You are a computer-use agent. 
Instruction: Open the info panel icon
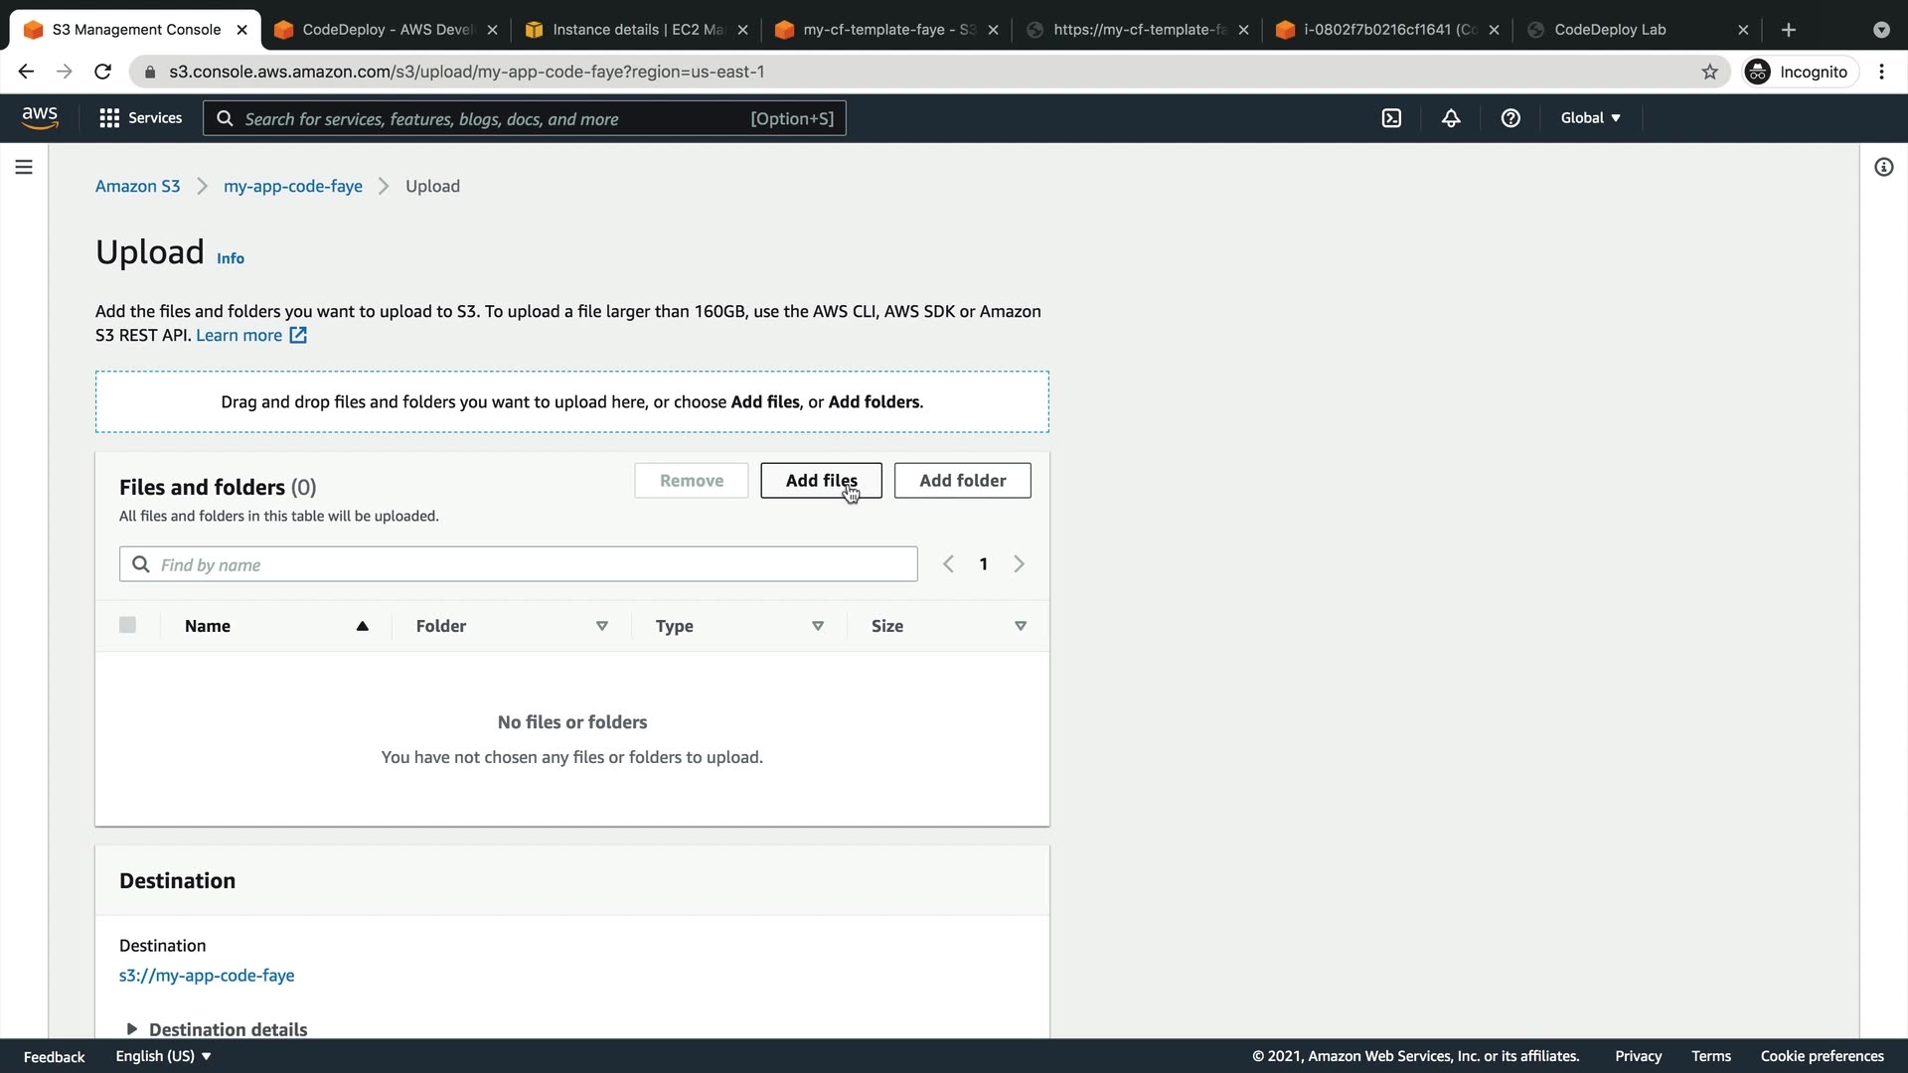pyautogui.click(x=1883, y=167)
